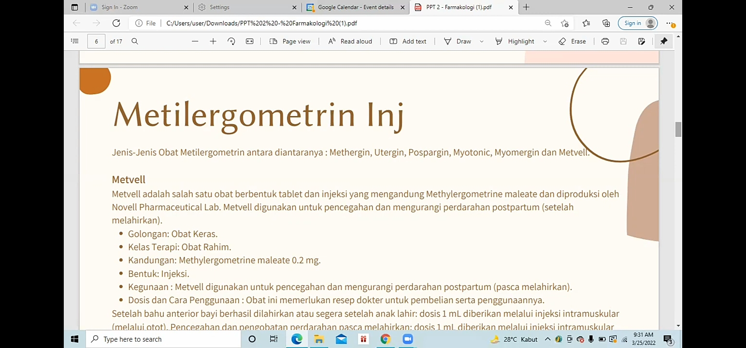Open a new browser tab
The width and height of the screenshot is (746, 348).
[x=526, y=7]
